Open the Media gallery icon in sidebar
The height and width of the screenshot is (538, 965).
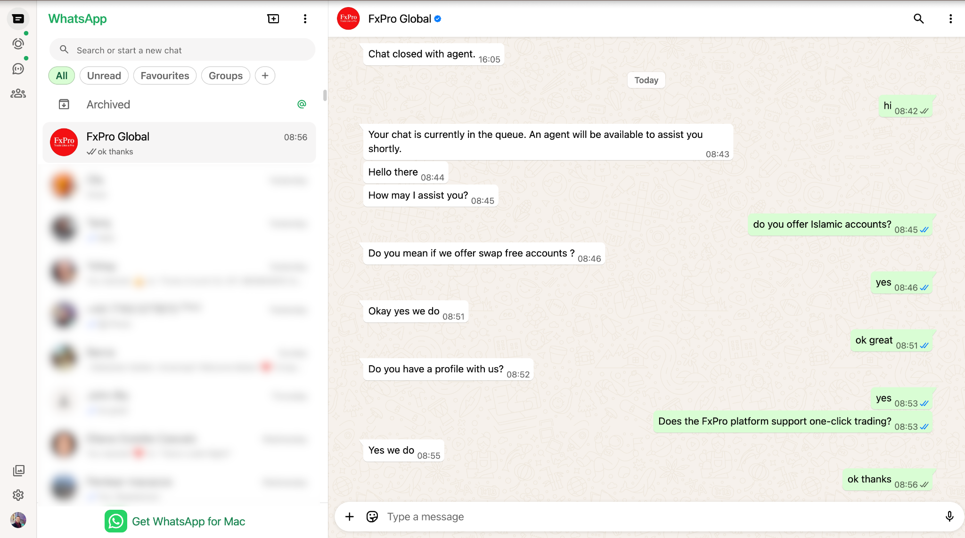point(18,470)
